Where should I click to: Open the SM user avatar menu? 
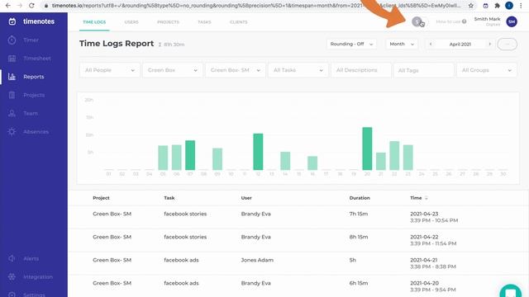[512, 21]
